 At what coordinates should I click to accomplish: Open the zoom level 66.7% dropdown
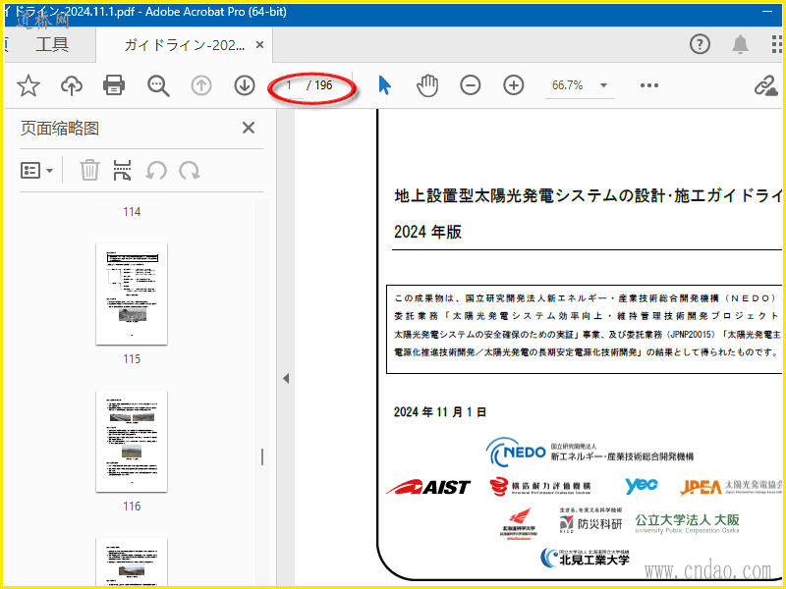pos(580,85)
